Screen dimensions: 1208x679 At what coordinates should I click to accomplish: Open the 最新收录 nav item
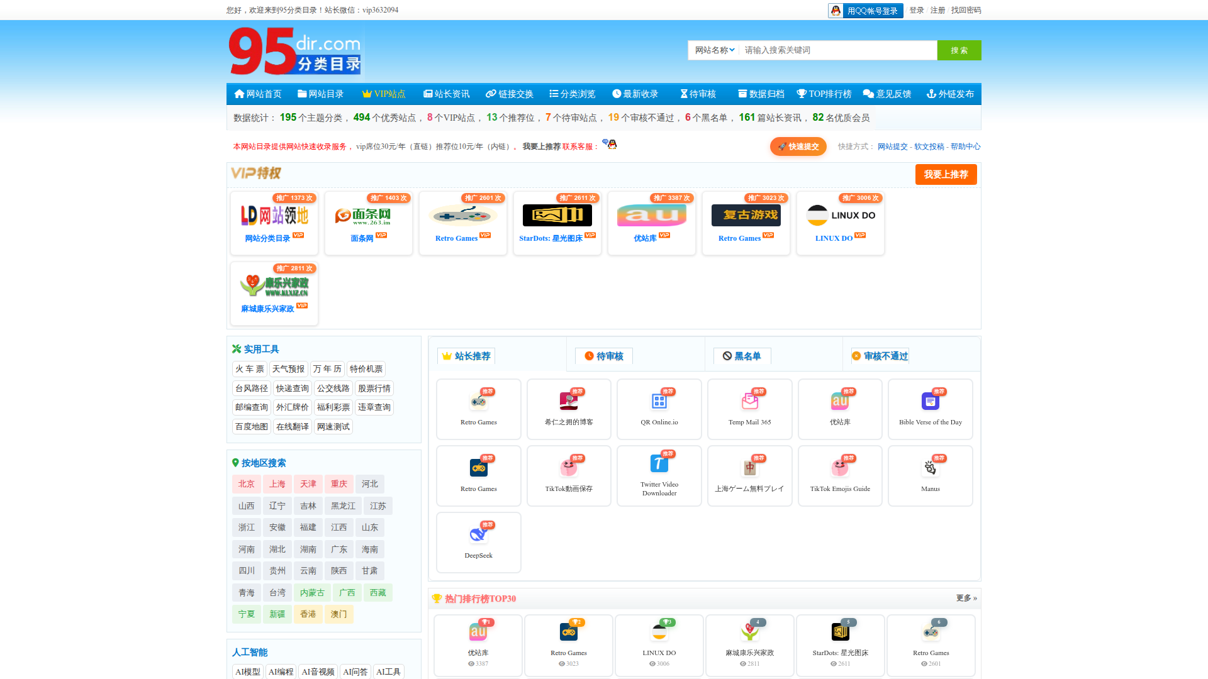635,94
